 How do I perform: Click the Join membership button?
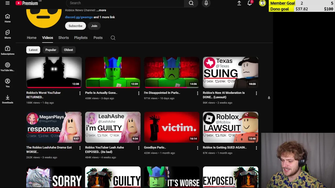pos(94,26)
